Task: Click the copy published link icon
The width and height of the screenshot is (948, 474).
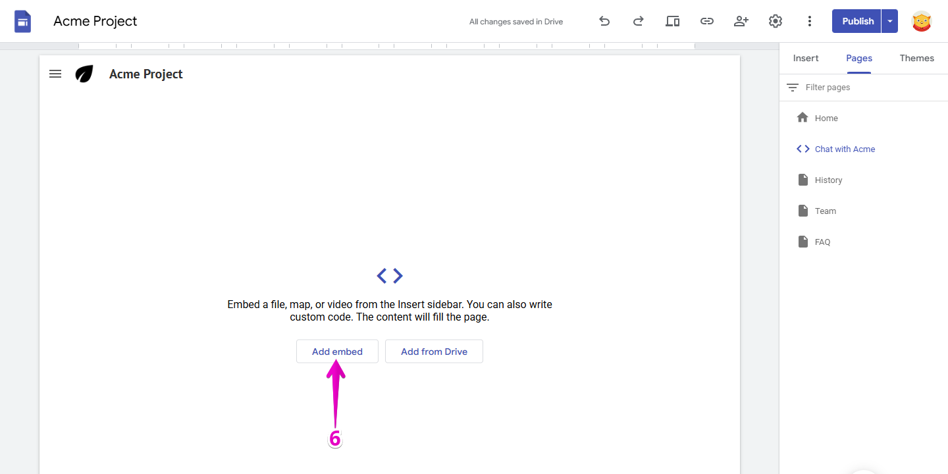Action: click(706, 21)
